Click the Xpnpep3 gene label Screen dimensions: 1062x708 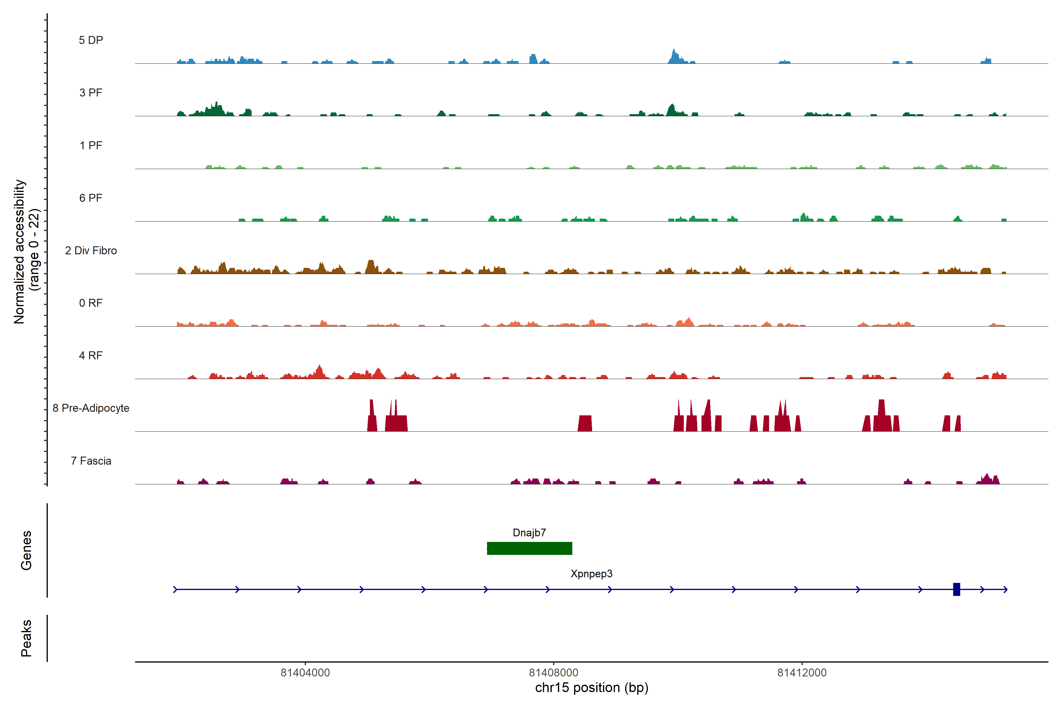[591, 574]
